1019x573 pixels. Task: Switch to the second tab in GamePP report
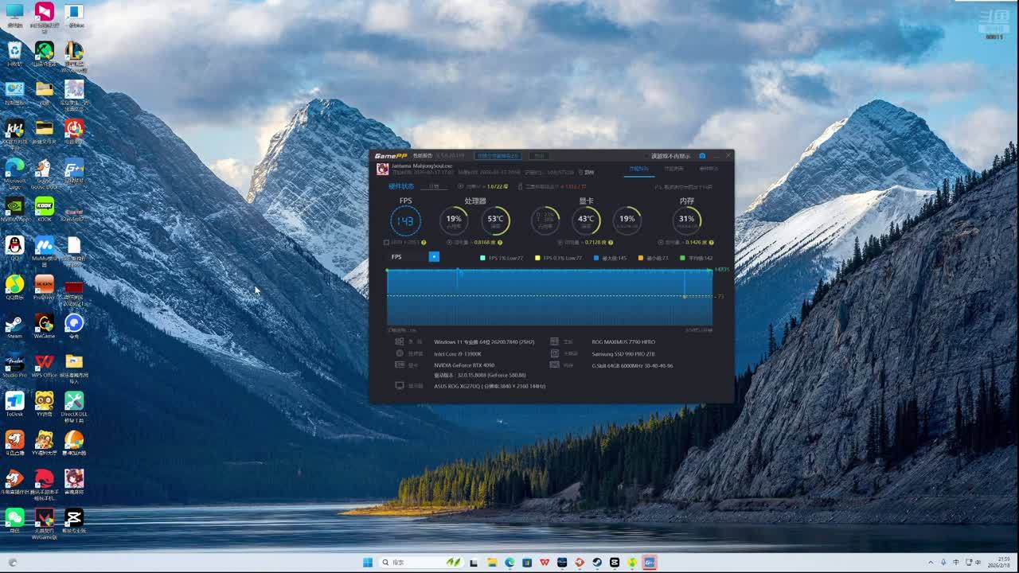coord(673,169)
